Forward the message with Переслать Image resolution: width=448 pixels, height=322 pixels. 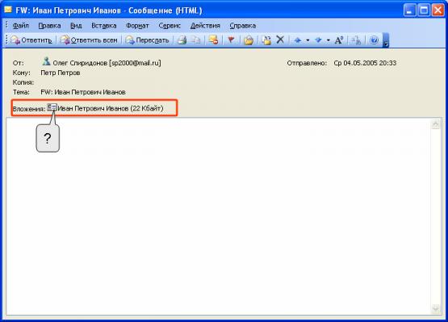point(147,40)
